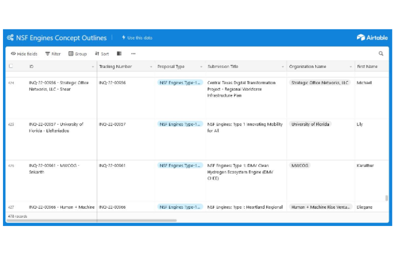
Task: Click the horizontal scrollbar thumb
Action: 92,221
